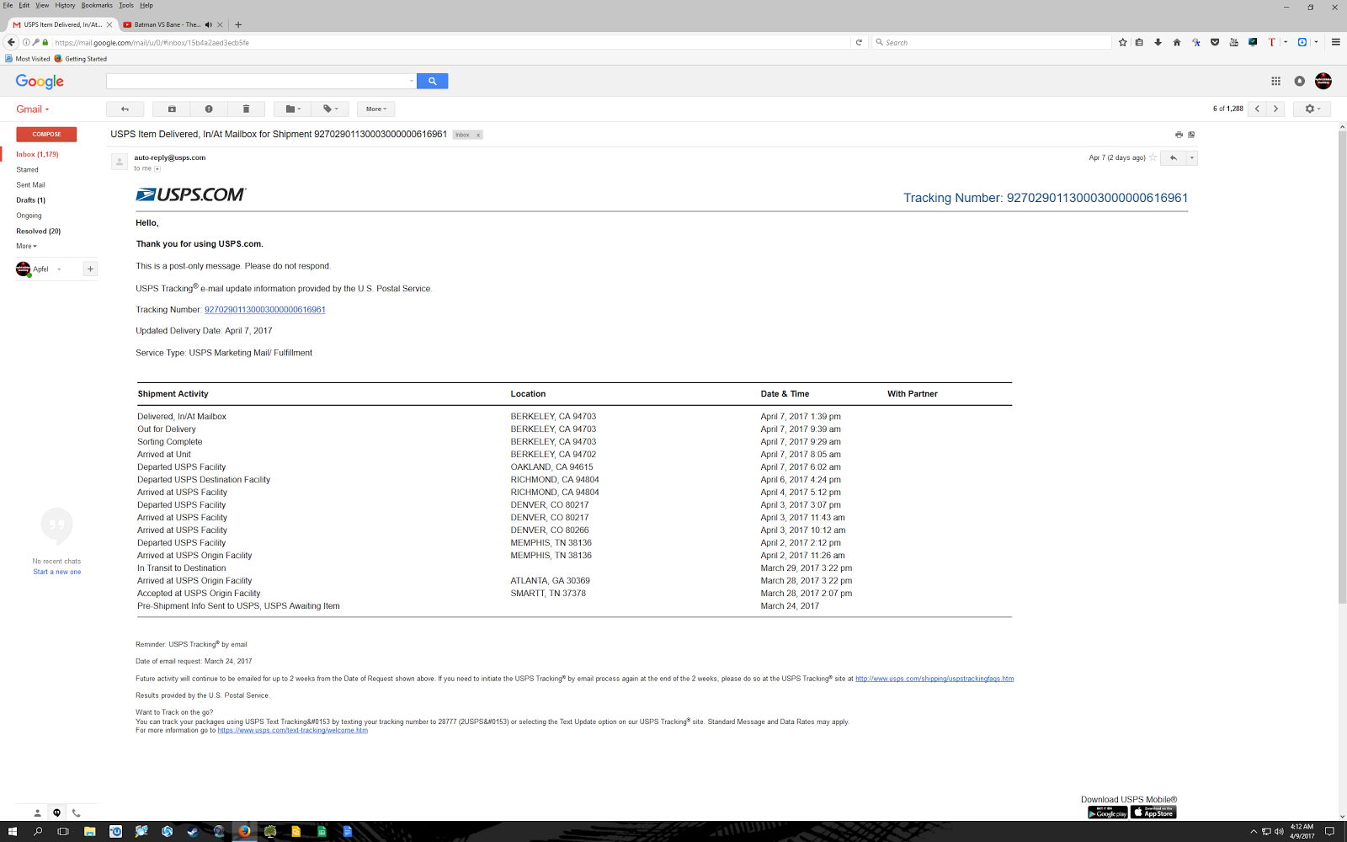The width and height of the screenshot is (1347, 842).
Task: Select the USPS Item Delivered tab
Action: 62,24
